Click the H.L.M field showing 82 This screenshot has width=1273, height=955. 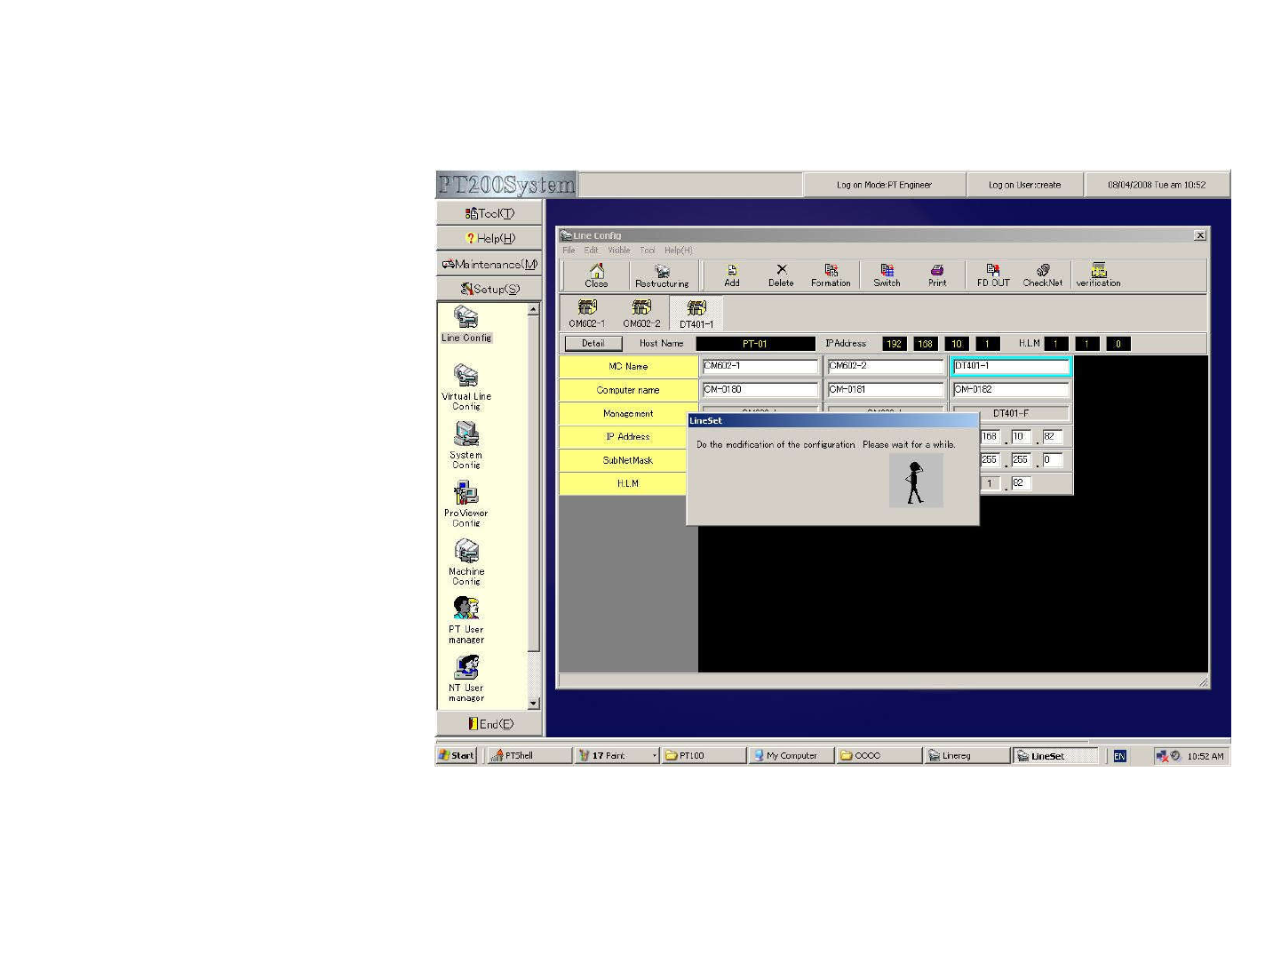(x=1021, y=483)
